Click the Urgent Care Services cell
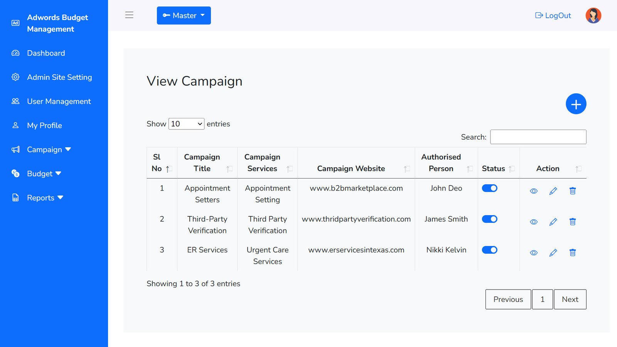Screen dimensions: 617x347 [x=268, y=256]
